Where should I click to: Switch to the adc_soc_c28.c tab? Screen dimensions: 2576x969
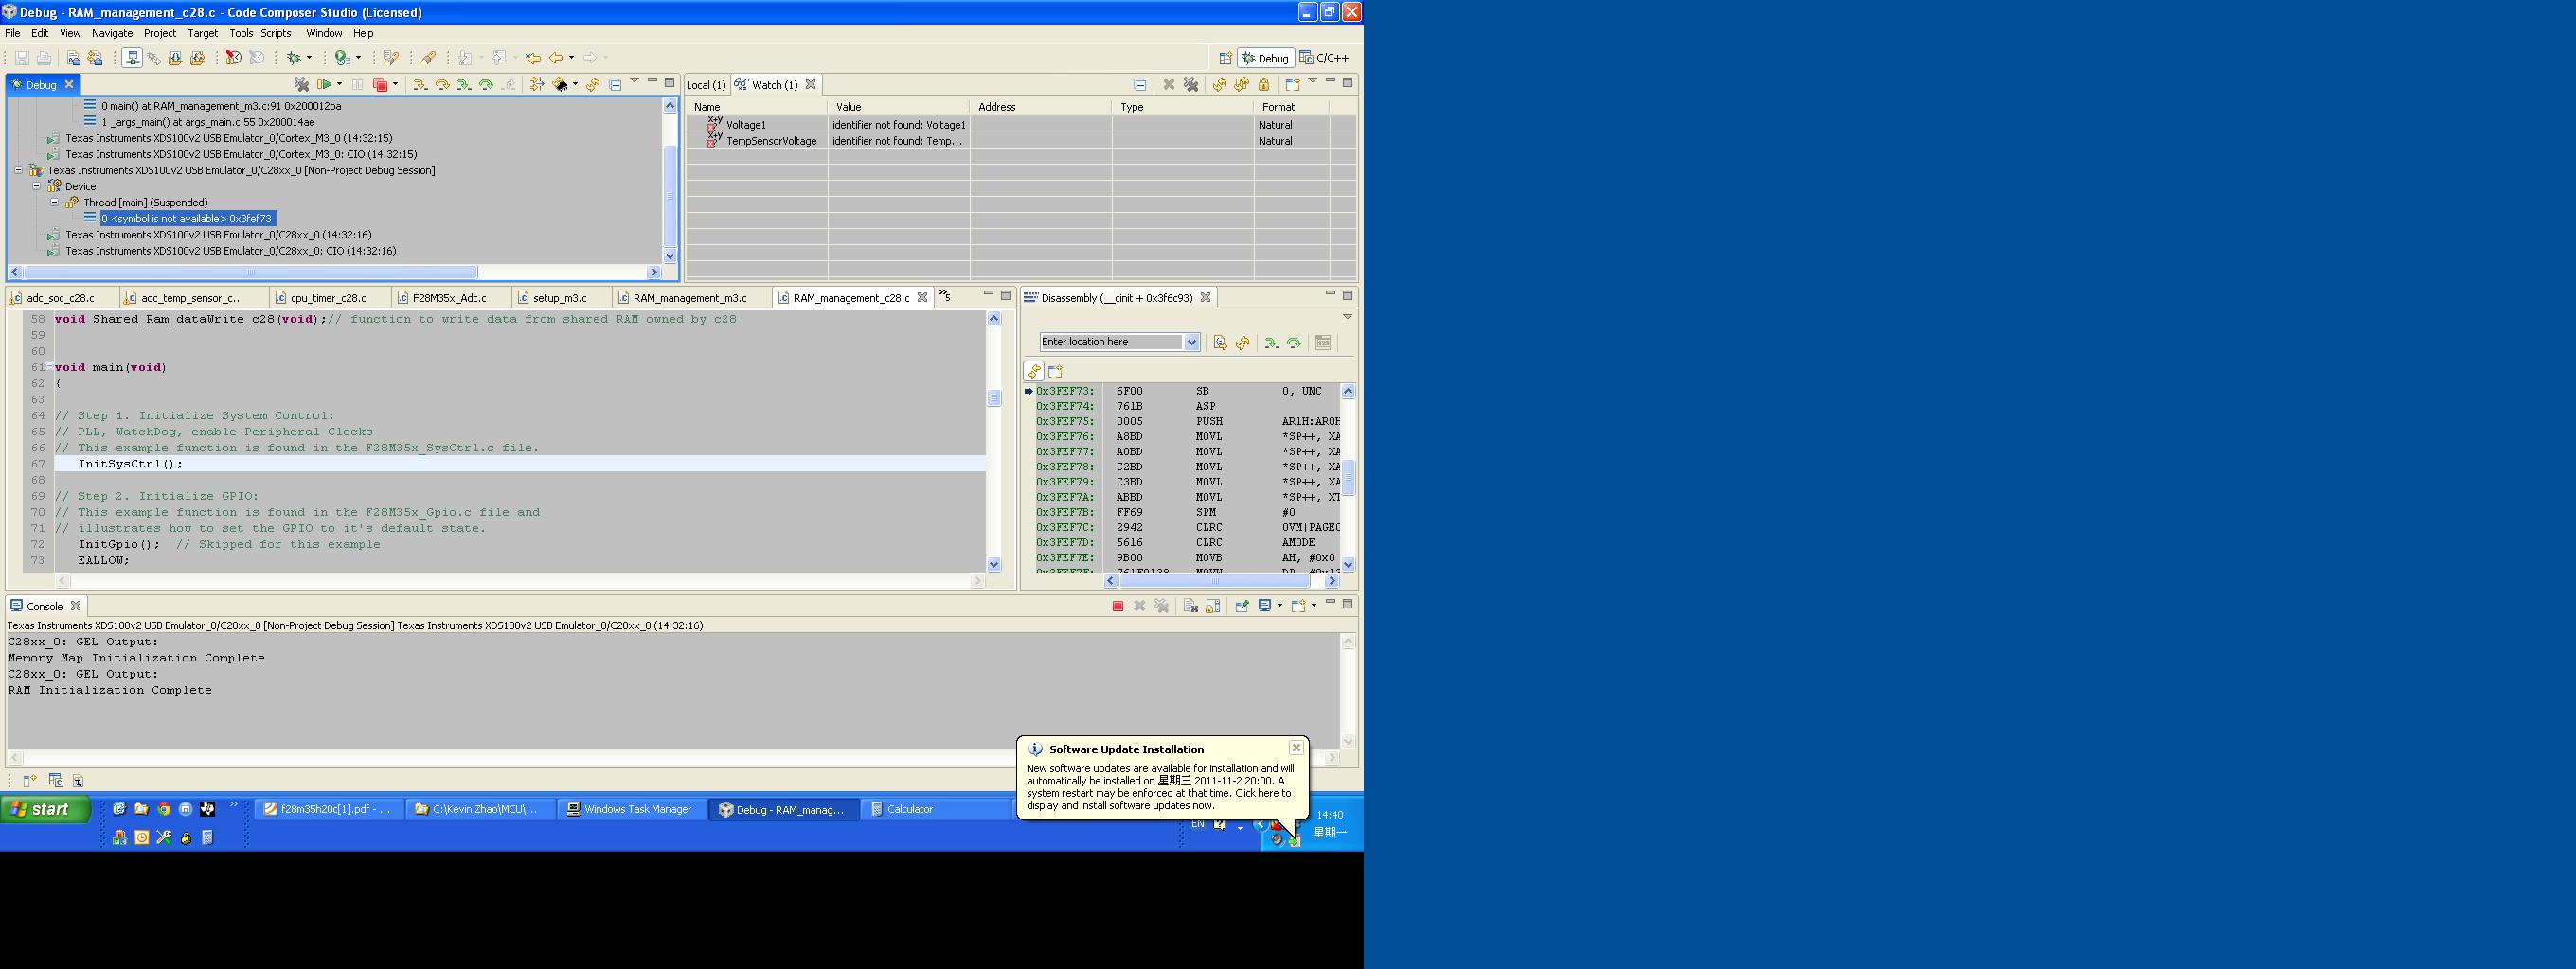(x=60, y=297)
